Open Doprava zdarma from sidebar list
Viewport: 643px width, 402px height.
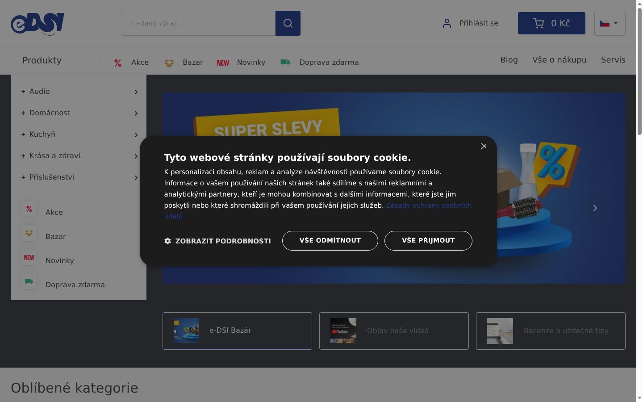click(x=75, y=285)
